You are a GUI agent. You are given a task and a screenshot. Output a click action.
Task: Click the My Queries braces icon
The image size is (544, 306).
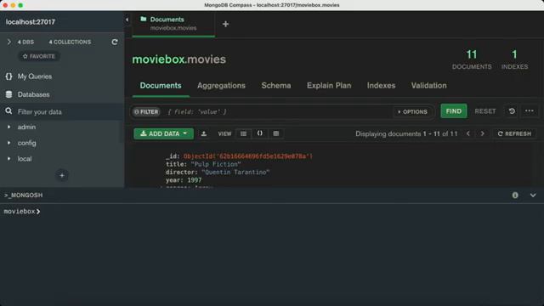[x=8, y=76]
